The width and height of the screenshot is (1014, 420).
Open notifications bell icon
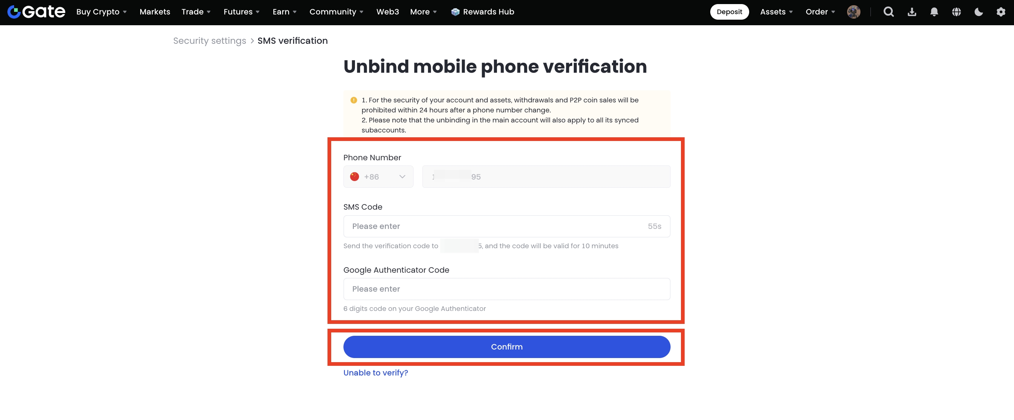point(934,12)
